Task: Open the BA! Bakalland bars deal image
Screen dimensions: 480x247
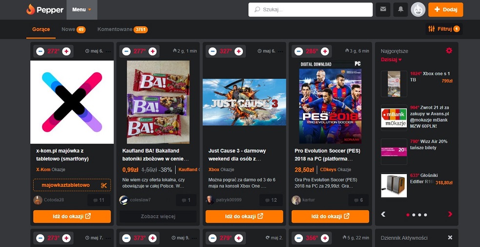Action: 158,102
